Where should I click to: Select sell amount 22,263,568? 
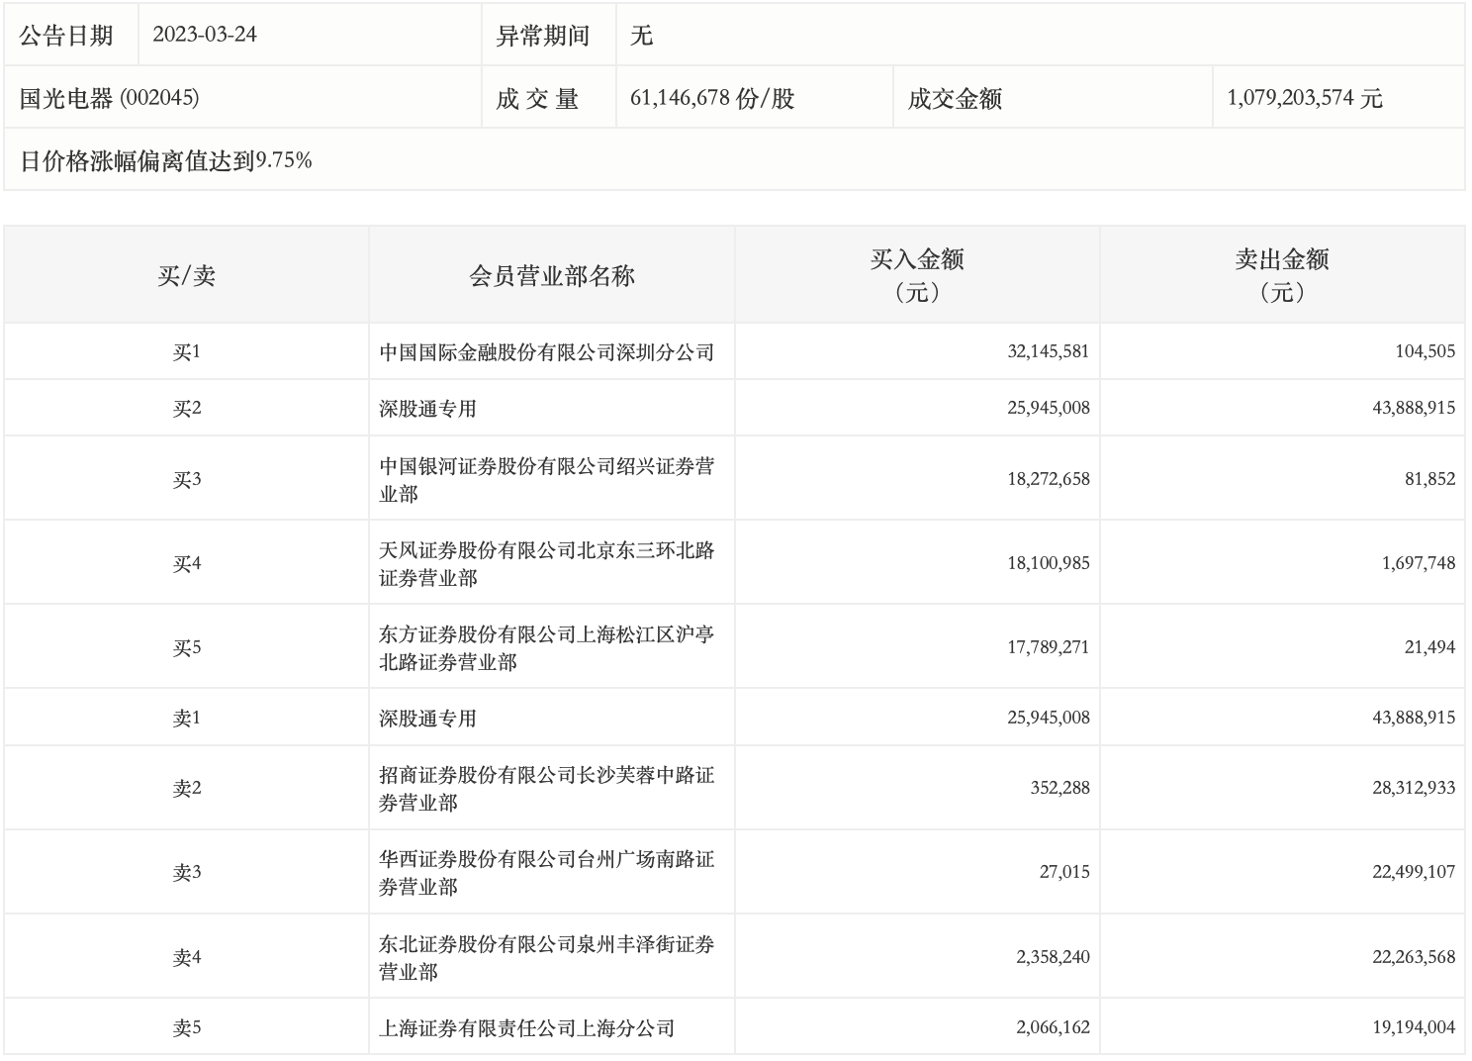1414,958
